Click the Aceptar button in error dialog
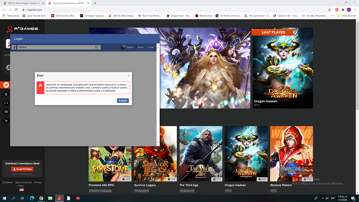The image size is (359, 202). [123, 101]
